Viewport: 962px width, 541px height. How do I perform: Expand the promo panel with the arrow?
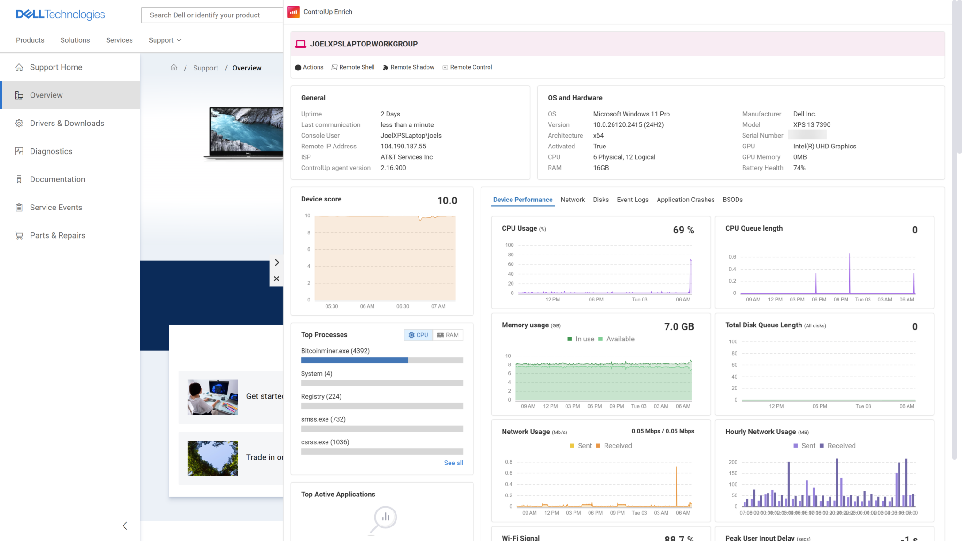[x=277, y=262]
